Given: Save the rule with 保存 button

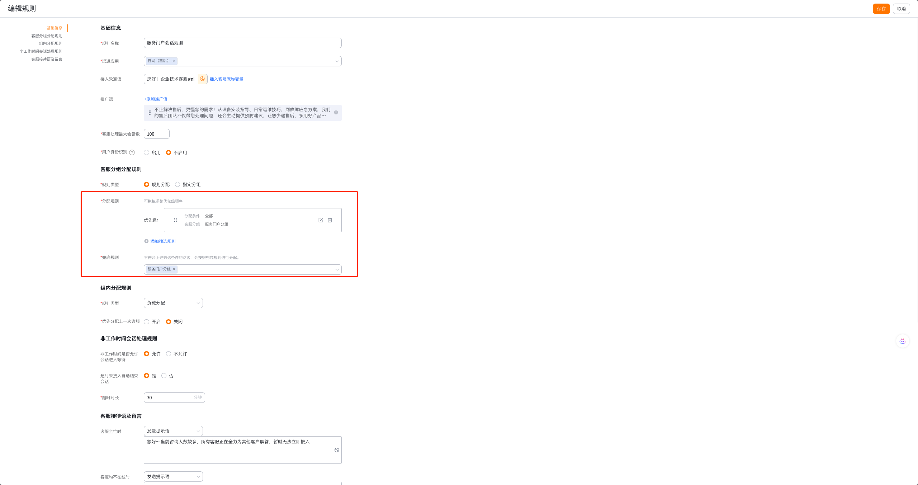Looking at the screenshot, I should 881,9.
